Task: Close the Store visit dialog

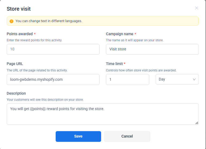Action: click(x=197, y=8)
